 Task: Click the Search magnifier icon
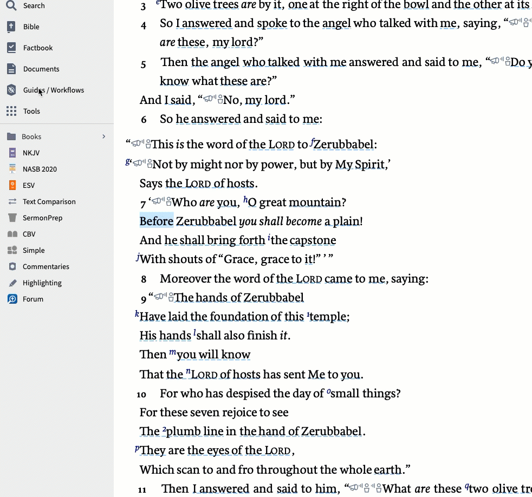11,5
